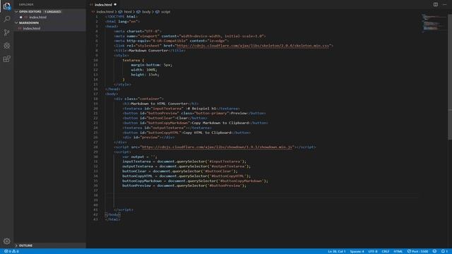Screen dimensions: 452x254
Task: Click the div id preview line
Action: pos(148,138)
